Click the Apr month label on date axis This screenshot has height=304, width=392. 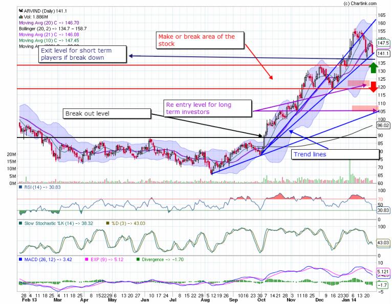point(84,300)
